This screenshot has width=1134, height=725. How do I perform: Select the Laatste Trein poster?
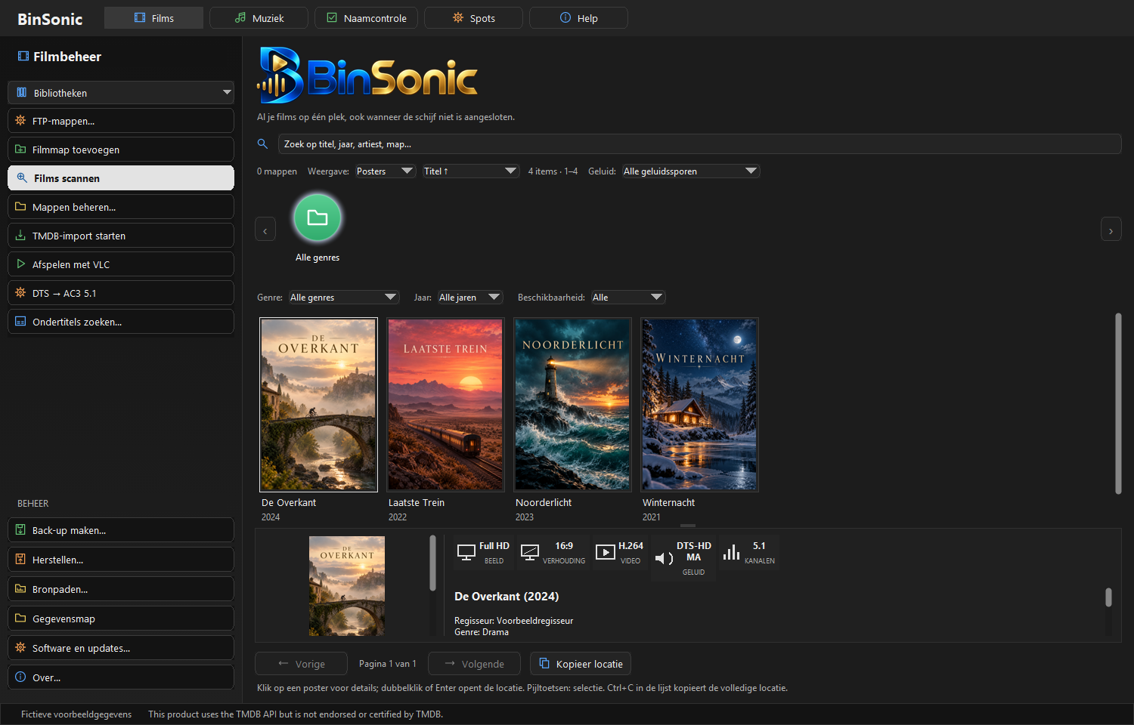445,405
